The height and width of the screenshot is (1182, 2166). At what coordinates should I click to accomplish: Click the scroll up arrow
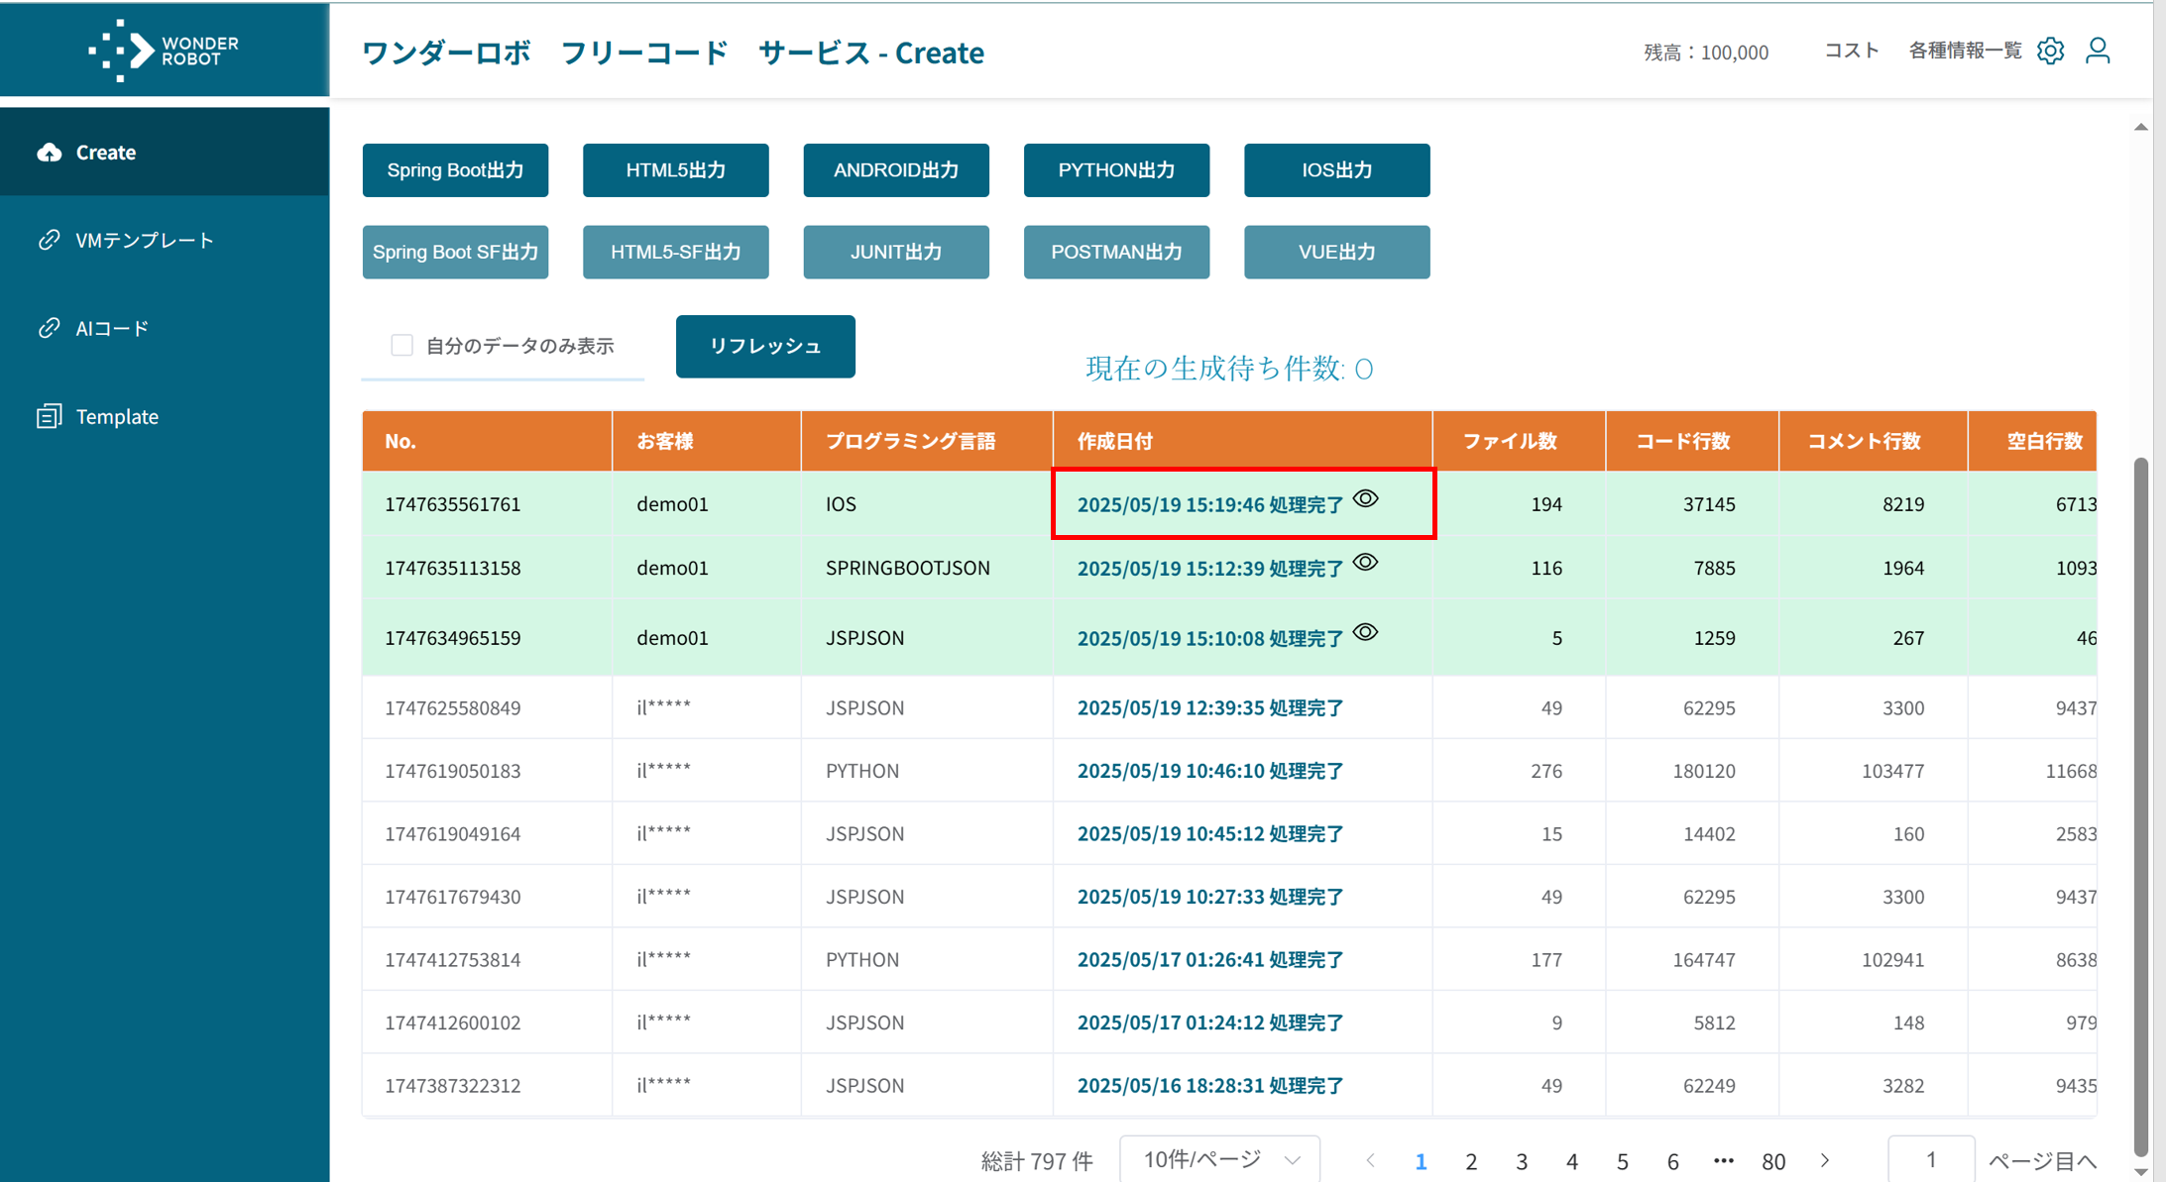pos(2141,127)
